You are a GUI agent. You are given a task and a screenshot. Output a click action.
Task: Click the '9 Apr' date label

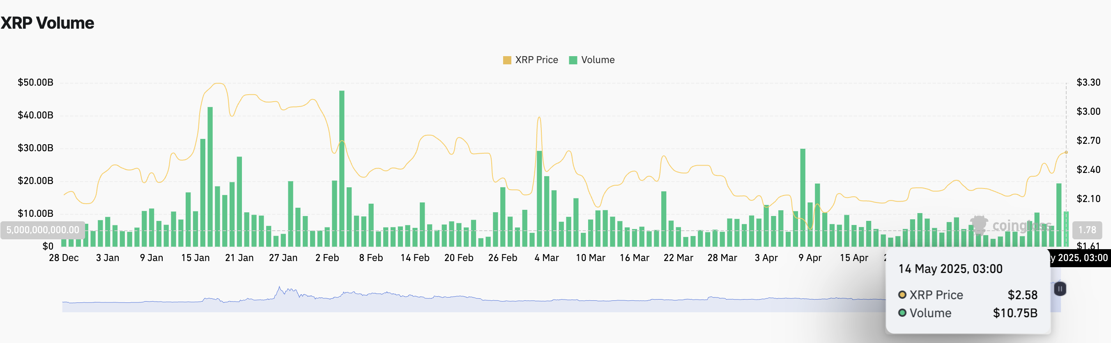point(810,258)
